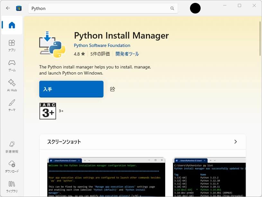Viewport: 262px width, 197px height.
Task: Open the ライブラリ (Library) page
Action: tap(12, 186)
